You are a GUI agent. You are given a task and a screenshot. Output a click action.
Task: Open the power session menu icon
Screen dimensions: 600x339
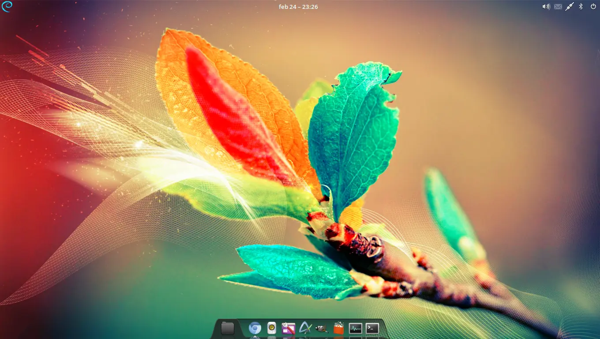pos(593,7)
